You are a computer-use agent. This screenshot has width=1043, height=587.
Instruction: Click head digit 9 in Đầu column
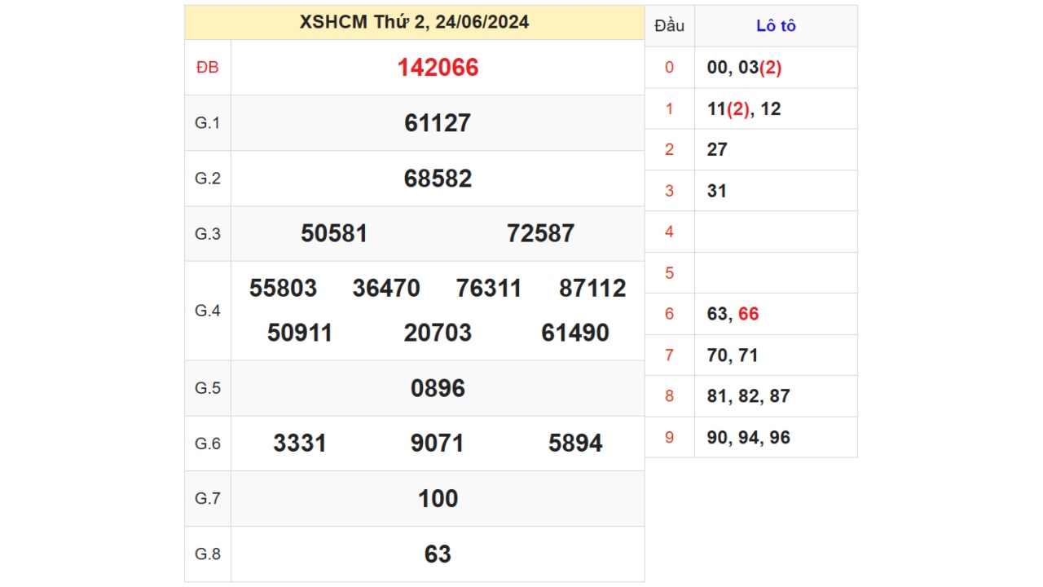click(x=670, y=438)
